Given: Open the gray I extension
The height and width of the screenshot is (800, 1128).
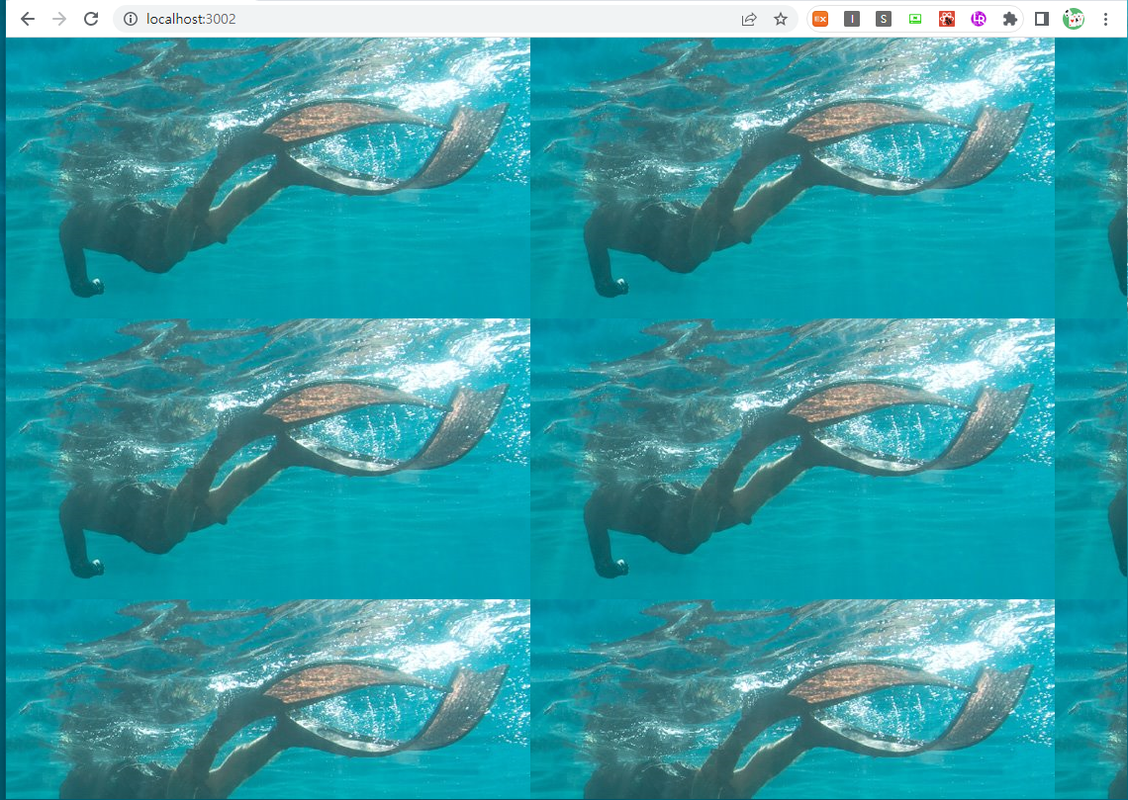Looking at the screenshot, I should (x=852, y=19).
